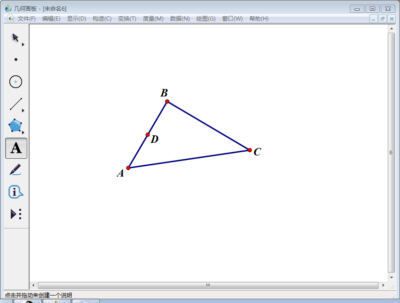This screenshot has width=400, height=303.
Task: Open the 编辑(E) menu
Action: pos(51,19)
